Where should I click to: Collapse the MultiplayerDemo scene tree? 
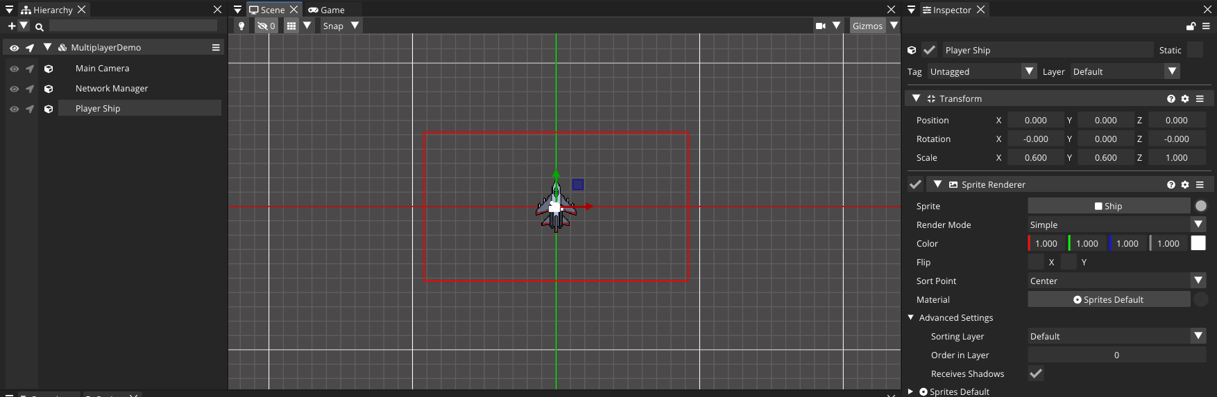47,47
